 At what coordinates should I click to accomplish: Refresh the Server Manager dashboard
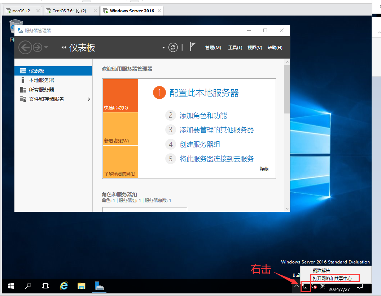click(x=173, y=47)
